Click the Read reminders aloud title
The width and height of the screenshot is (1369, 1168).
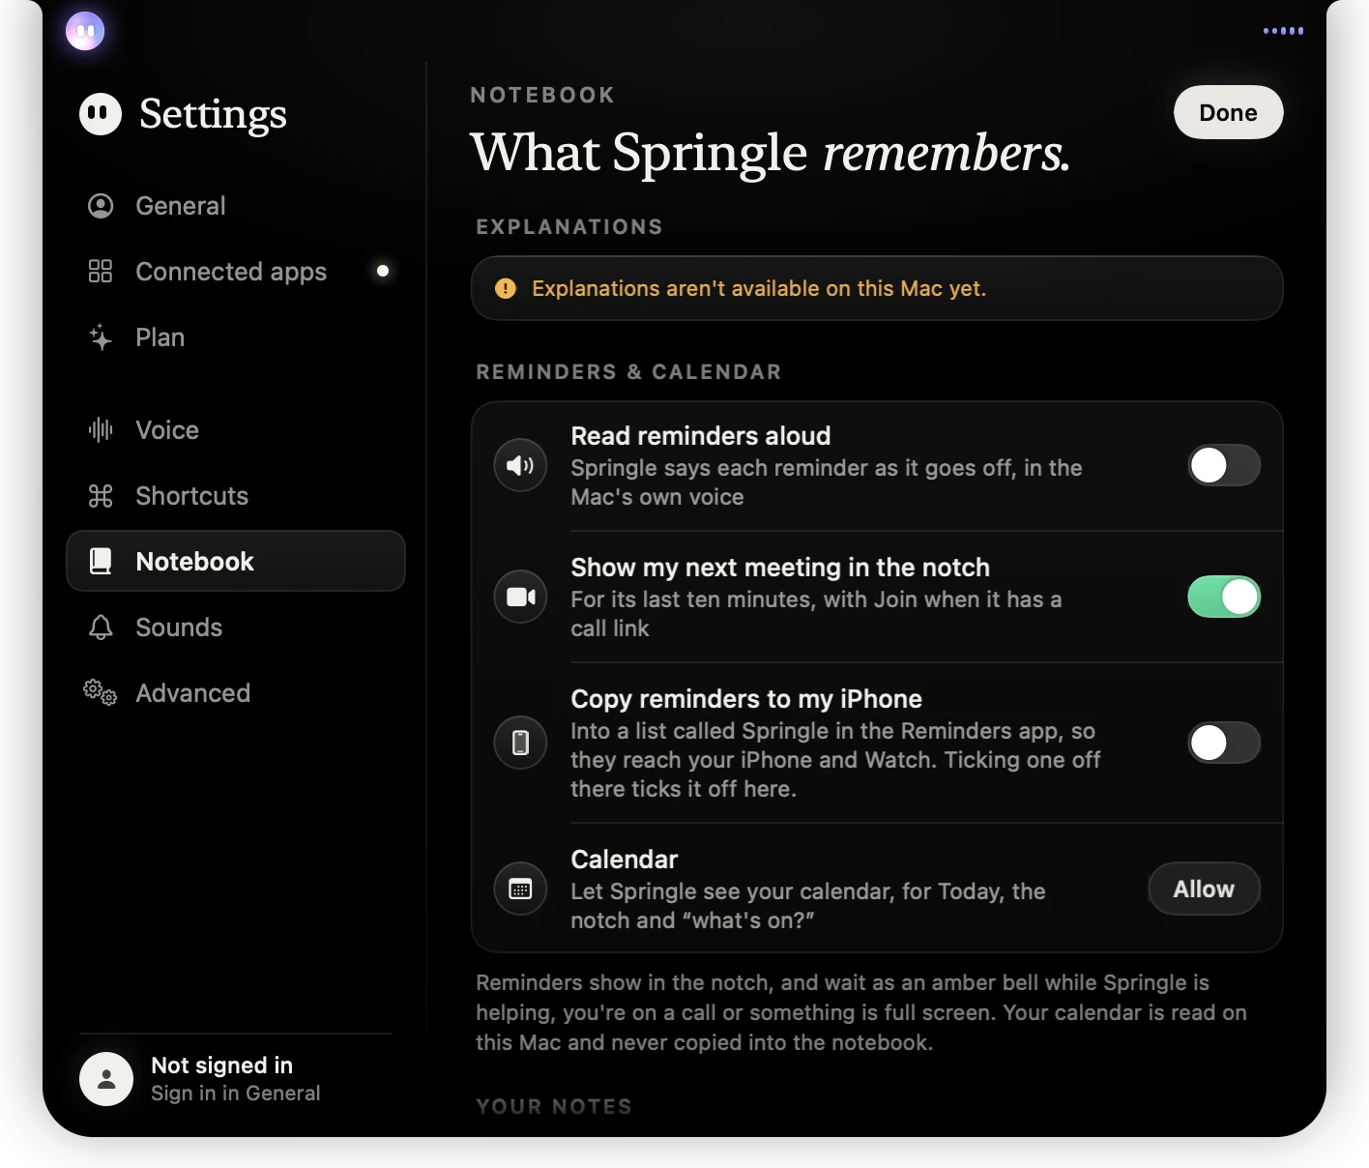pos(701,436)
